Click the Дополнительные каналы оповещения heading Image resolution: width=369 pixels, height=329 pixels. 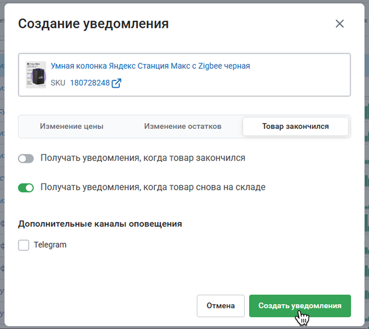(x=100, y=224)
